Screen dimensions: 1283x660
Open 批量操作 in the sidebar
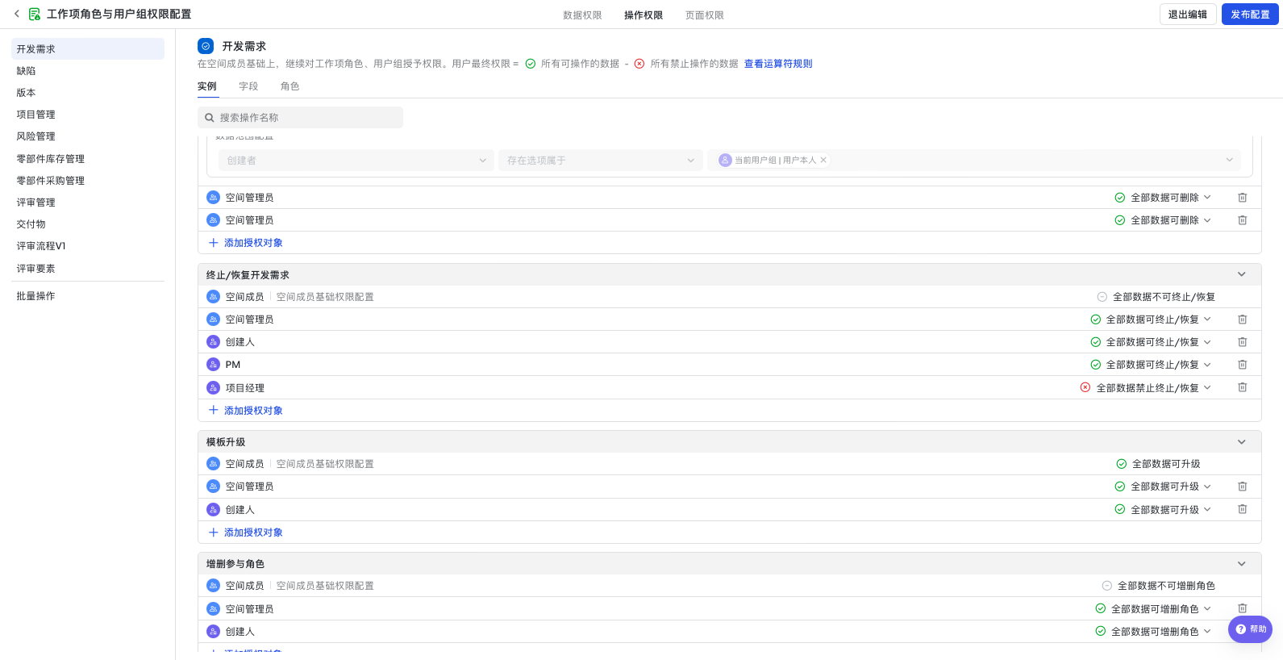coord(88,296)
